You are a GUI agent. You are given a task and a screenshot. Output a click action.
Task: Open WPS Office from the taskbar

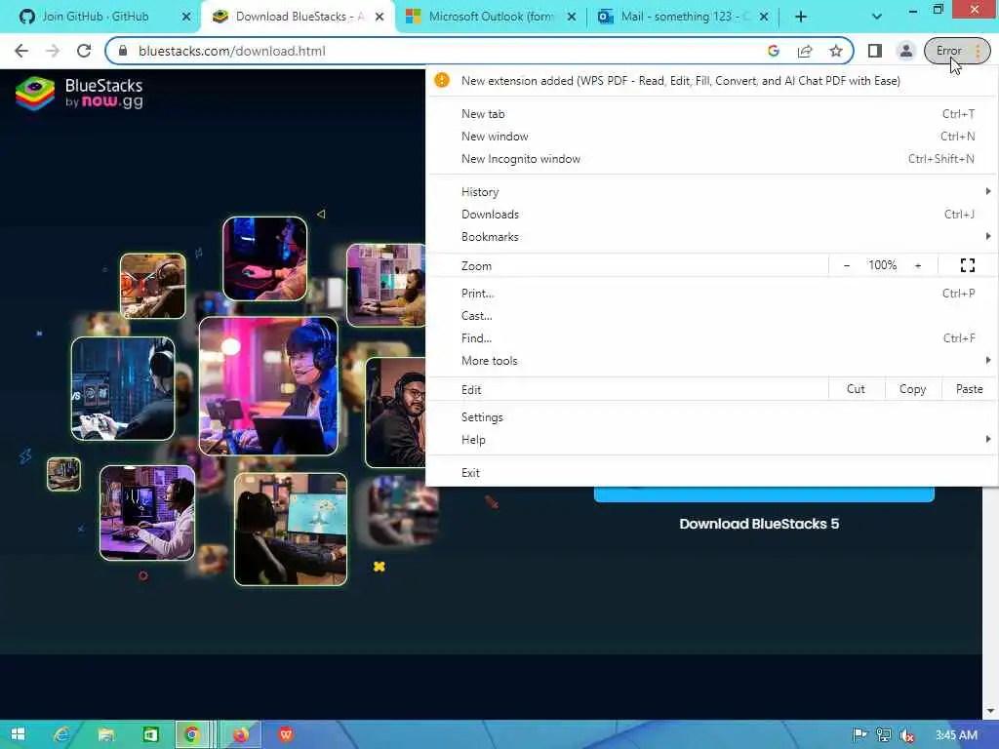click(286, 734)
